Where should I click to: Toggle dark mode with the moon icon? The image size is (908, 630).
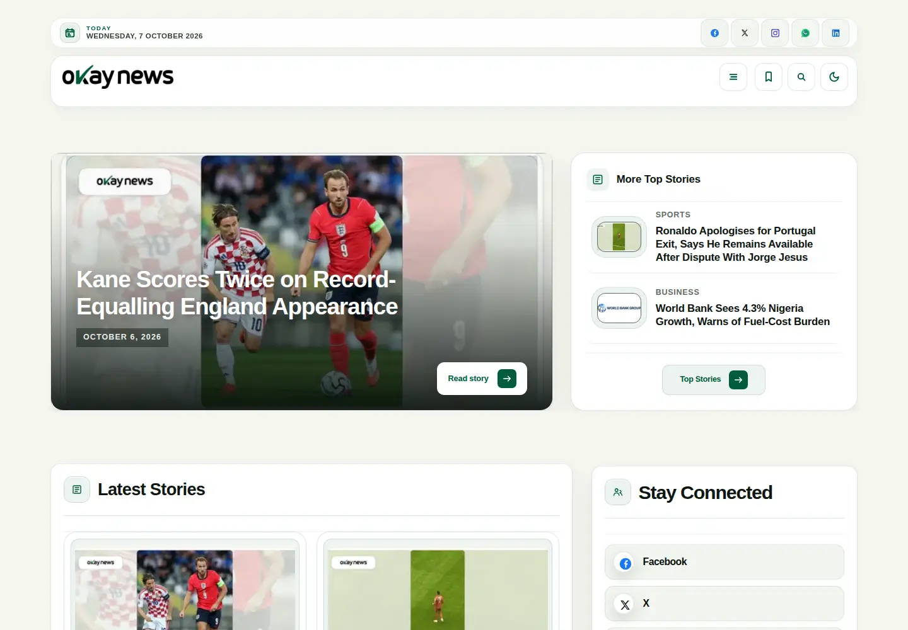coord(834,77)
